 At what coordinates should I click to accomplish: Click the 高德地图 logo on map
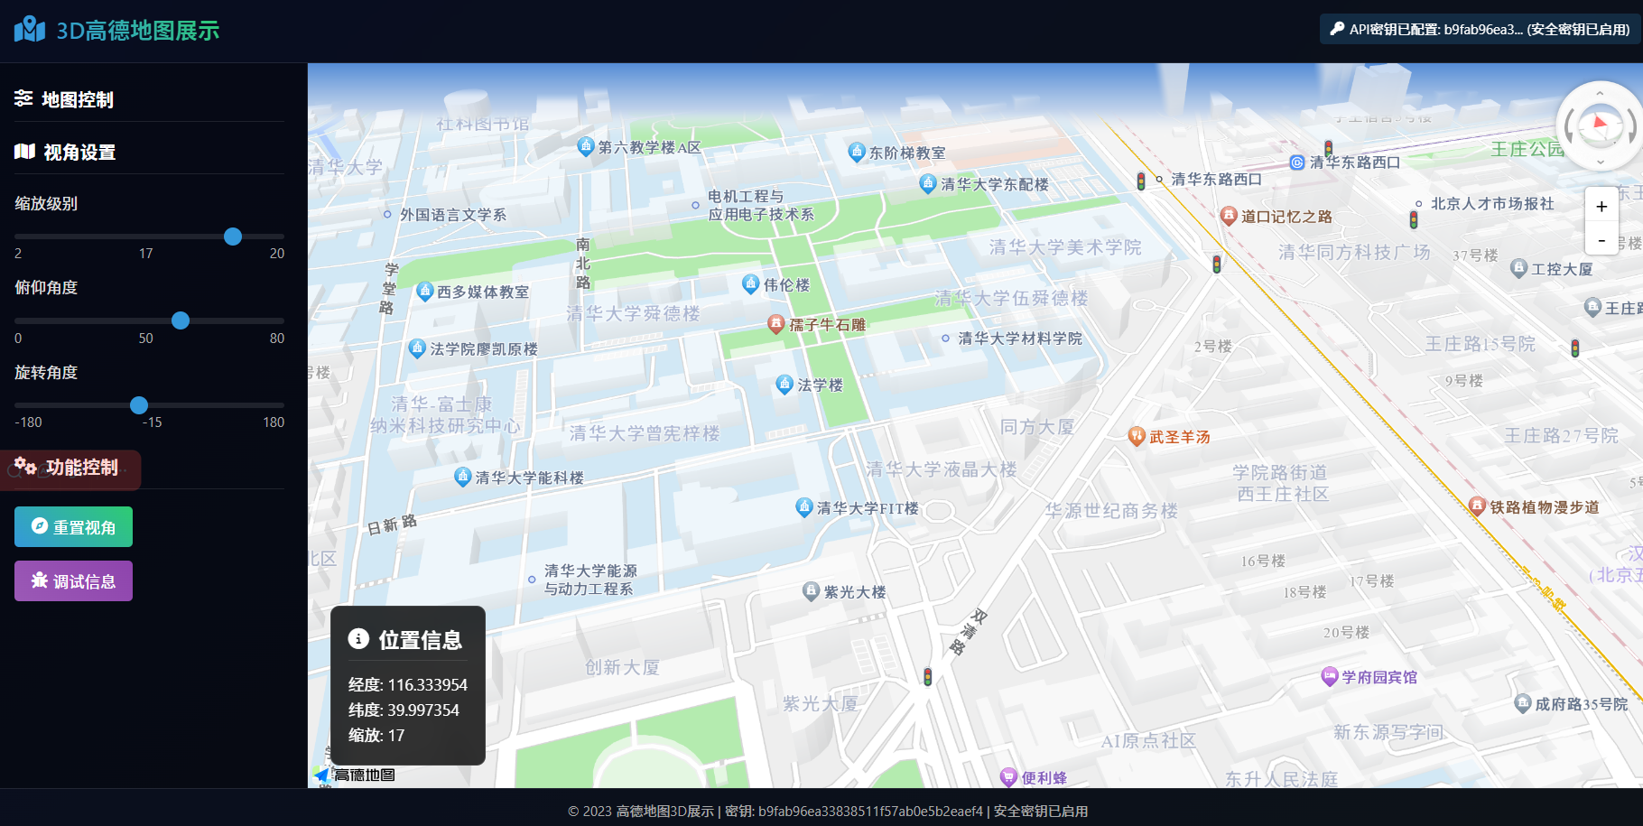click(355, 775)
